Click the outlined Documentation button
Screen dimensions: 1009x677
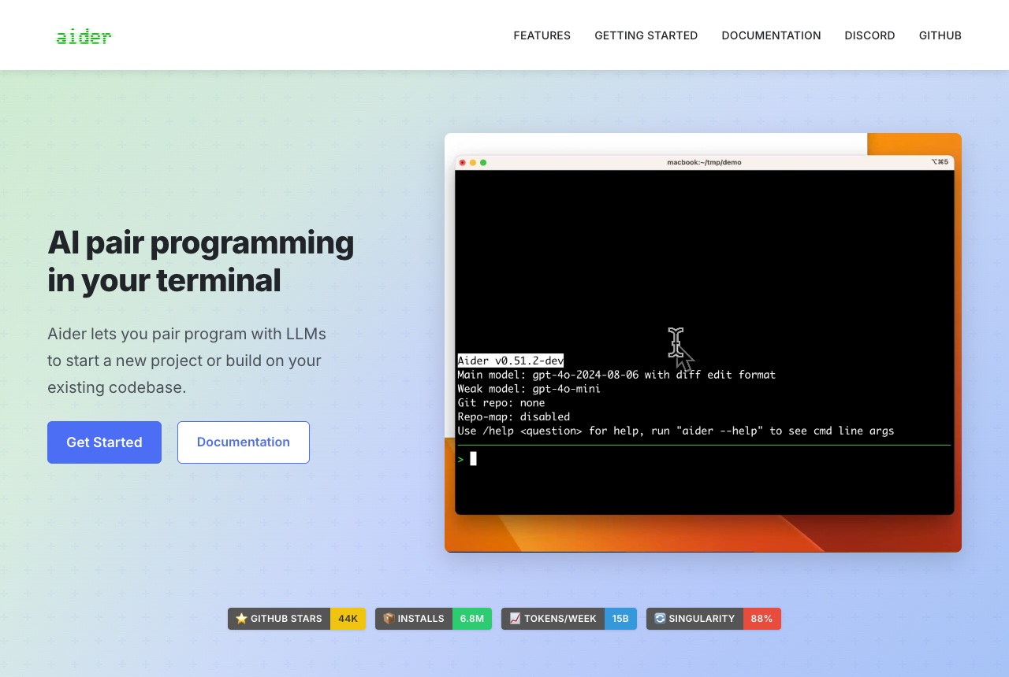244,442
